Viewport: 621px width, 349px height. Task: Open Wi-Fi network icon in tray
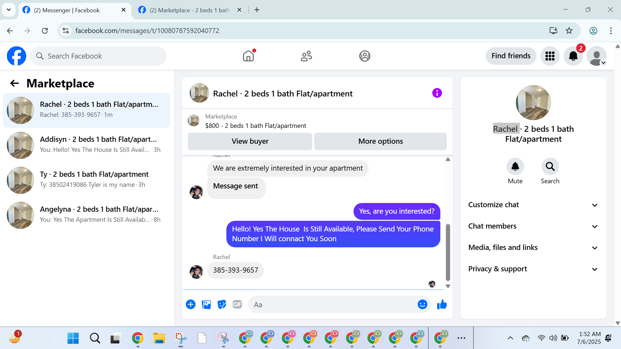(x=541, y=338)
